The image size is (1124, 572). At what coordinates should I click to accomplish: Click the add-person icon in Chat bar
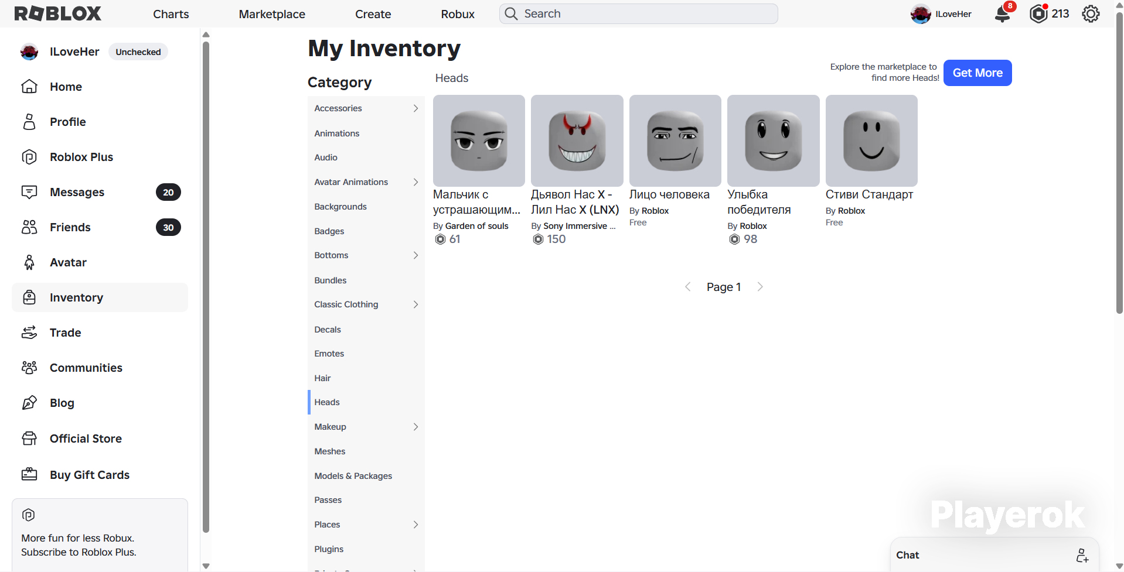tap(1082, 555)
